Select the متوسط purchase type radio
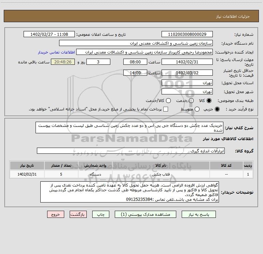The width and height of the screenshot is (263, 254). point(197,109)
